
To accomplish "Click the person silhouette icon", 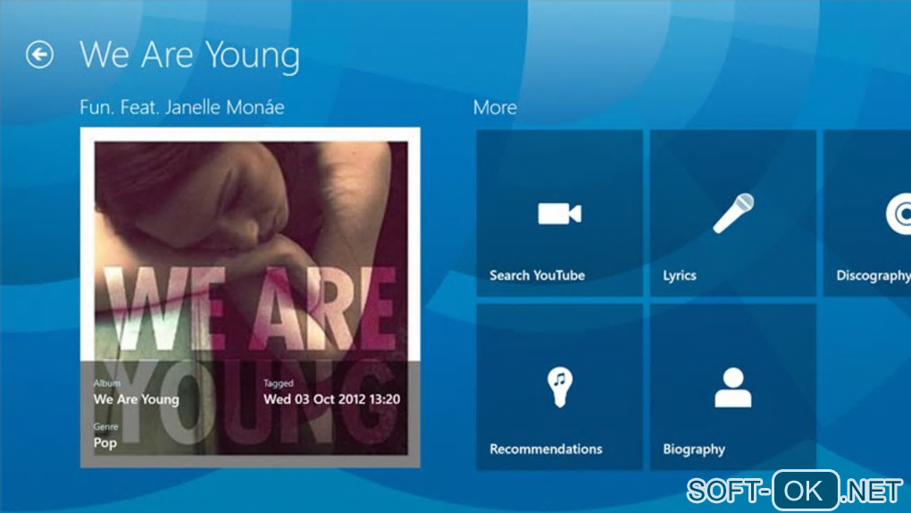I will pyautogui.click(x=733, y=387).
